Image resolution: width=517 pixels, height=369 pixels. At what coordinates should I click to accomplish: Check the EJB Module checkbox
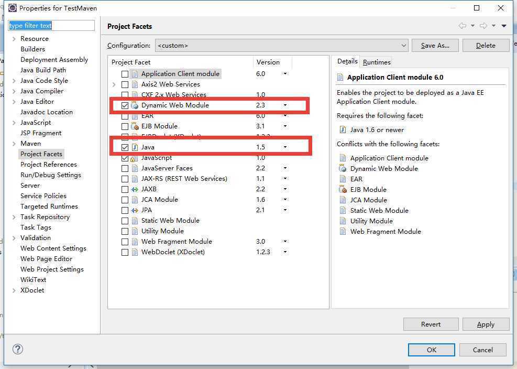click(x=125, y=126)
